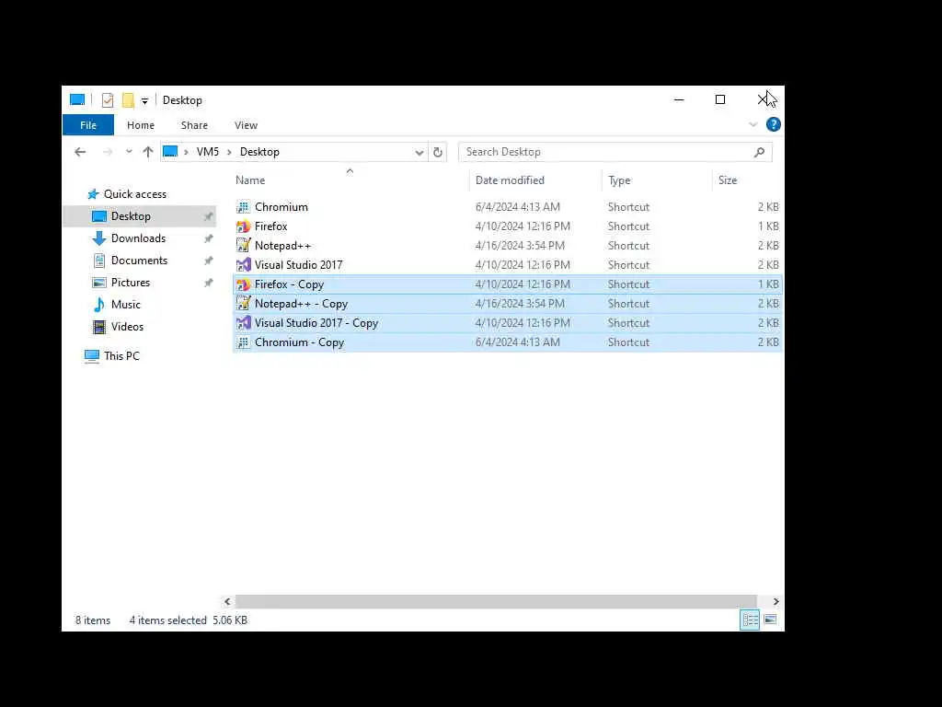Viewport: 942px width, 707px height.
Task: Click VM5 in the address bar
Action: [208, 152]
